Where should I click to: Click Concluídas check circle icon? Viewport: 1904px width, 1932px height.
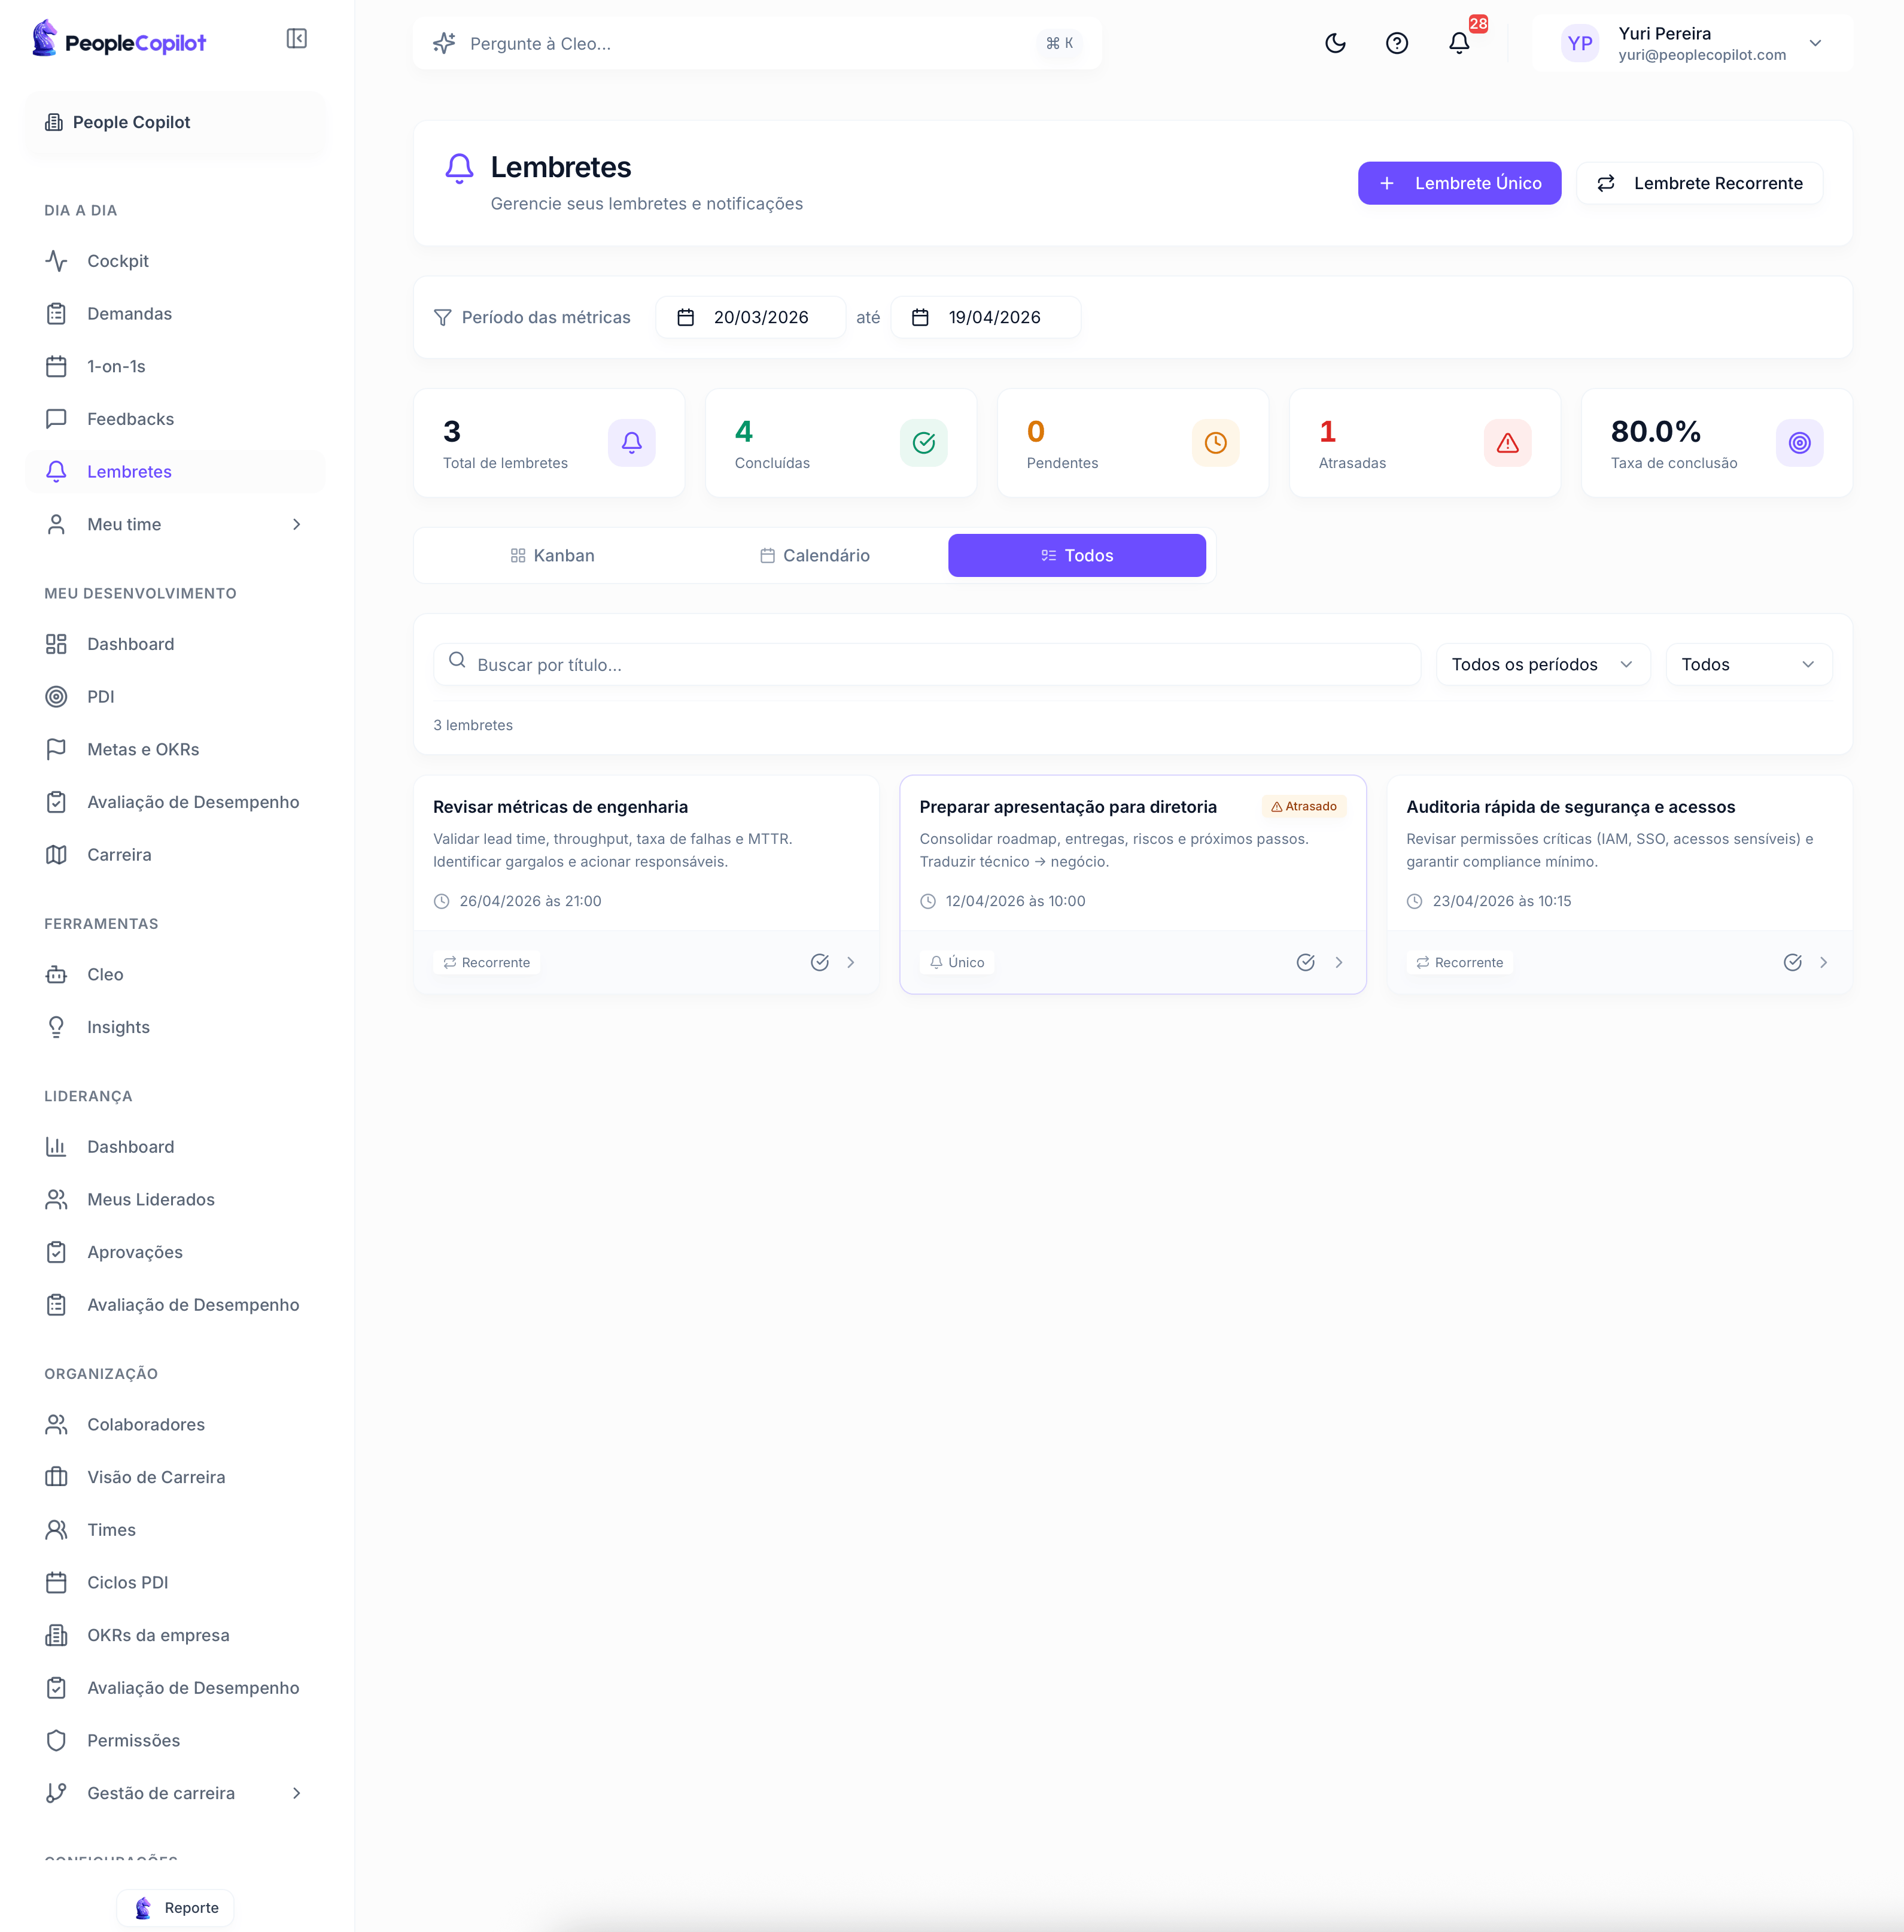point(924,443)
